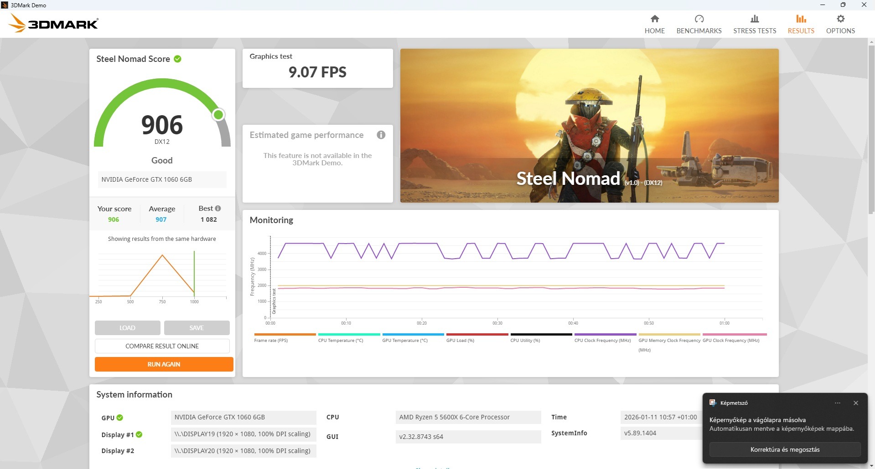Click the Estimated game performance heading
Viewport: 875px width, 469px height.
(306, 135)
